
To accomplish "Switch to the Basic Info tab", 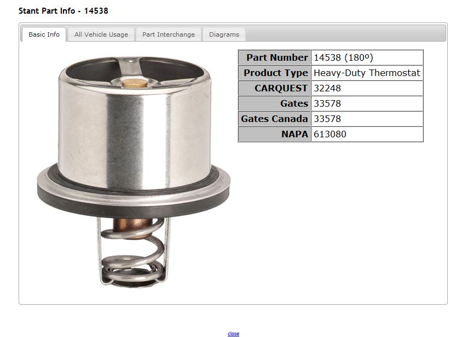I will [x=44, y=34].
